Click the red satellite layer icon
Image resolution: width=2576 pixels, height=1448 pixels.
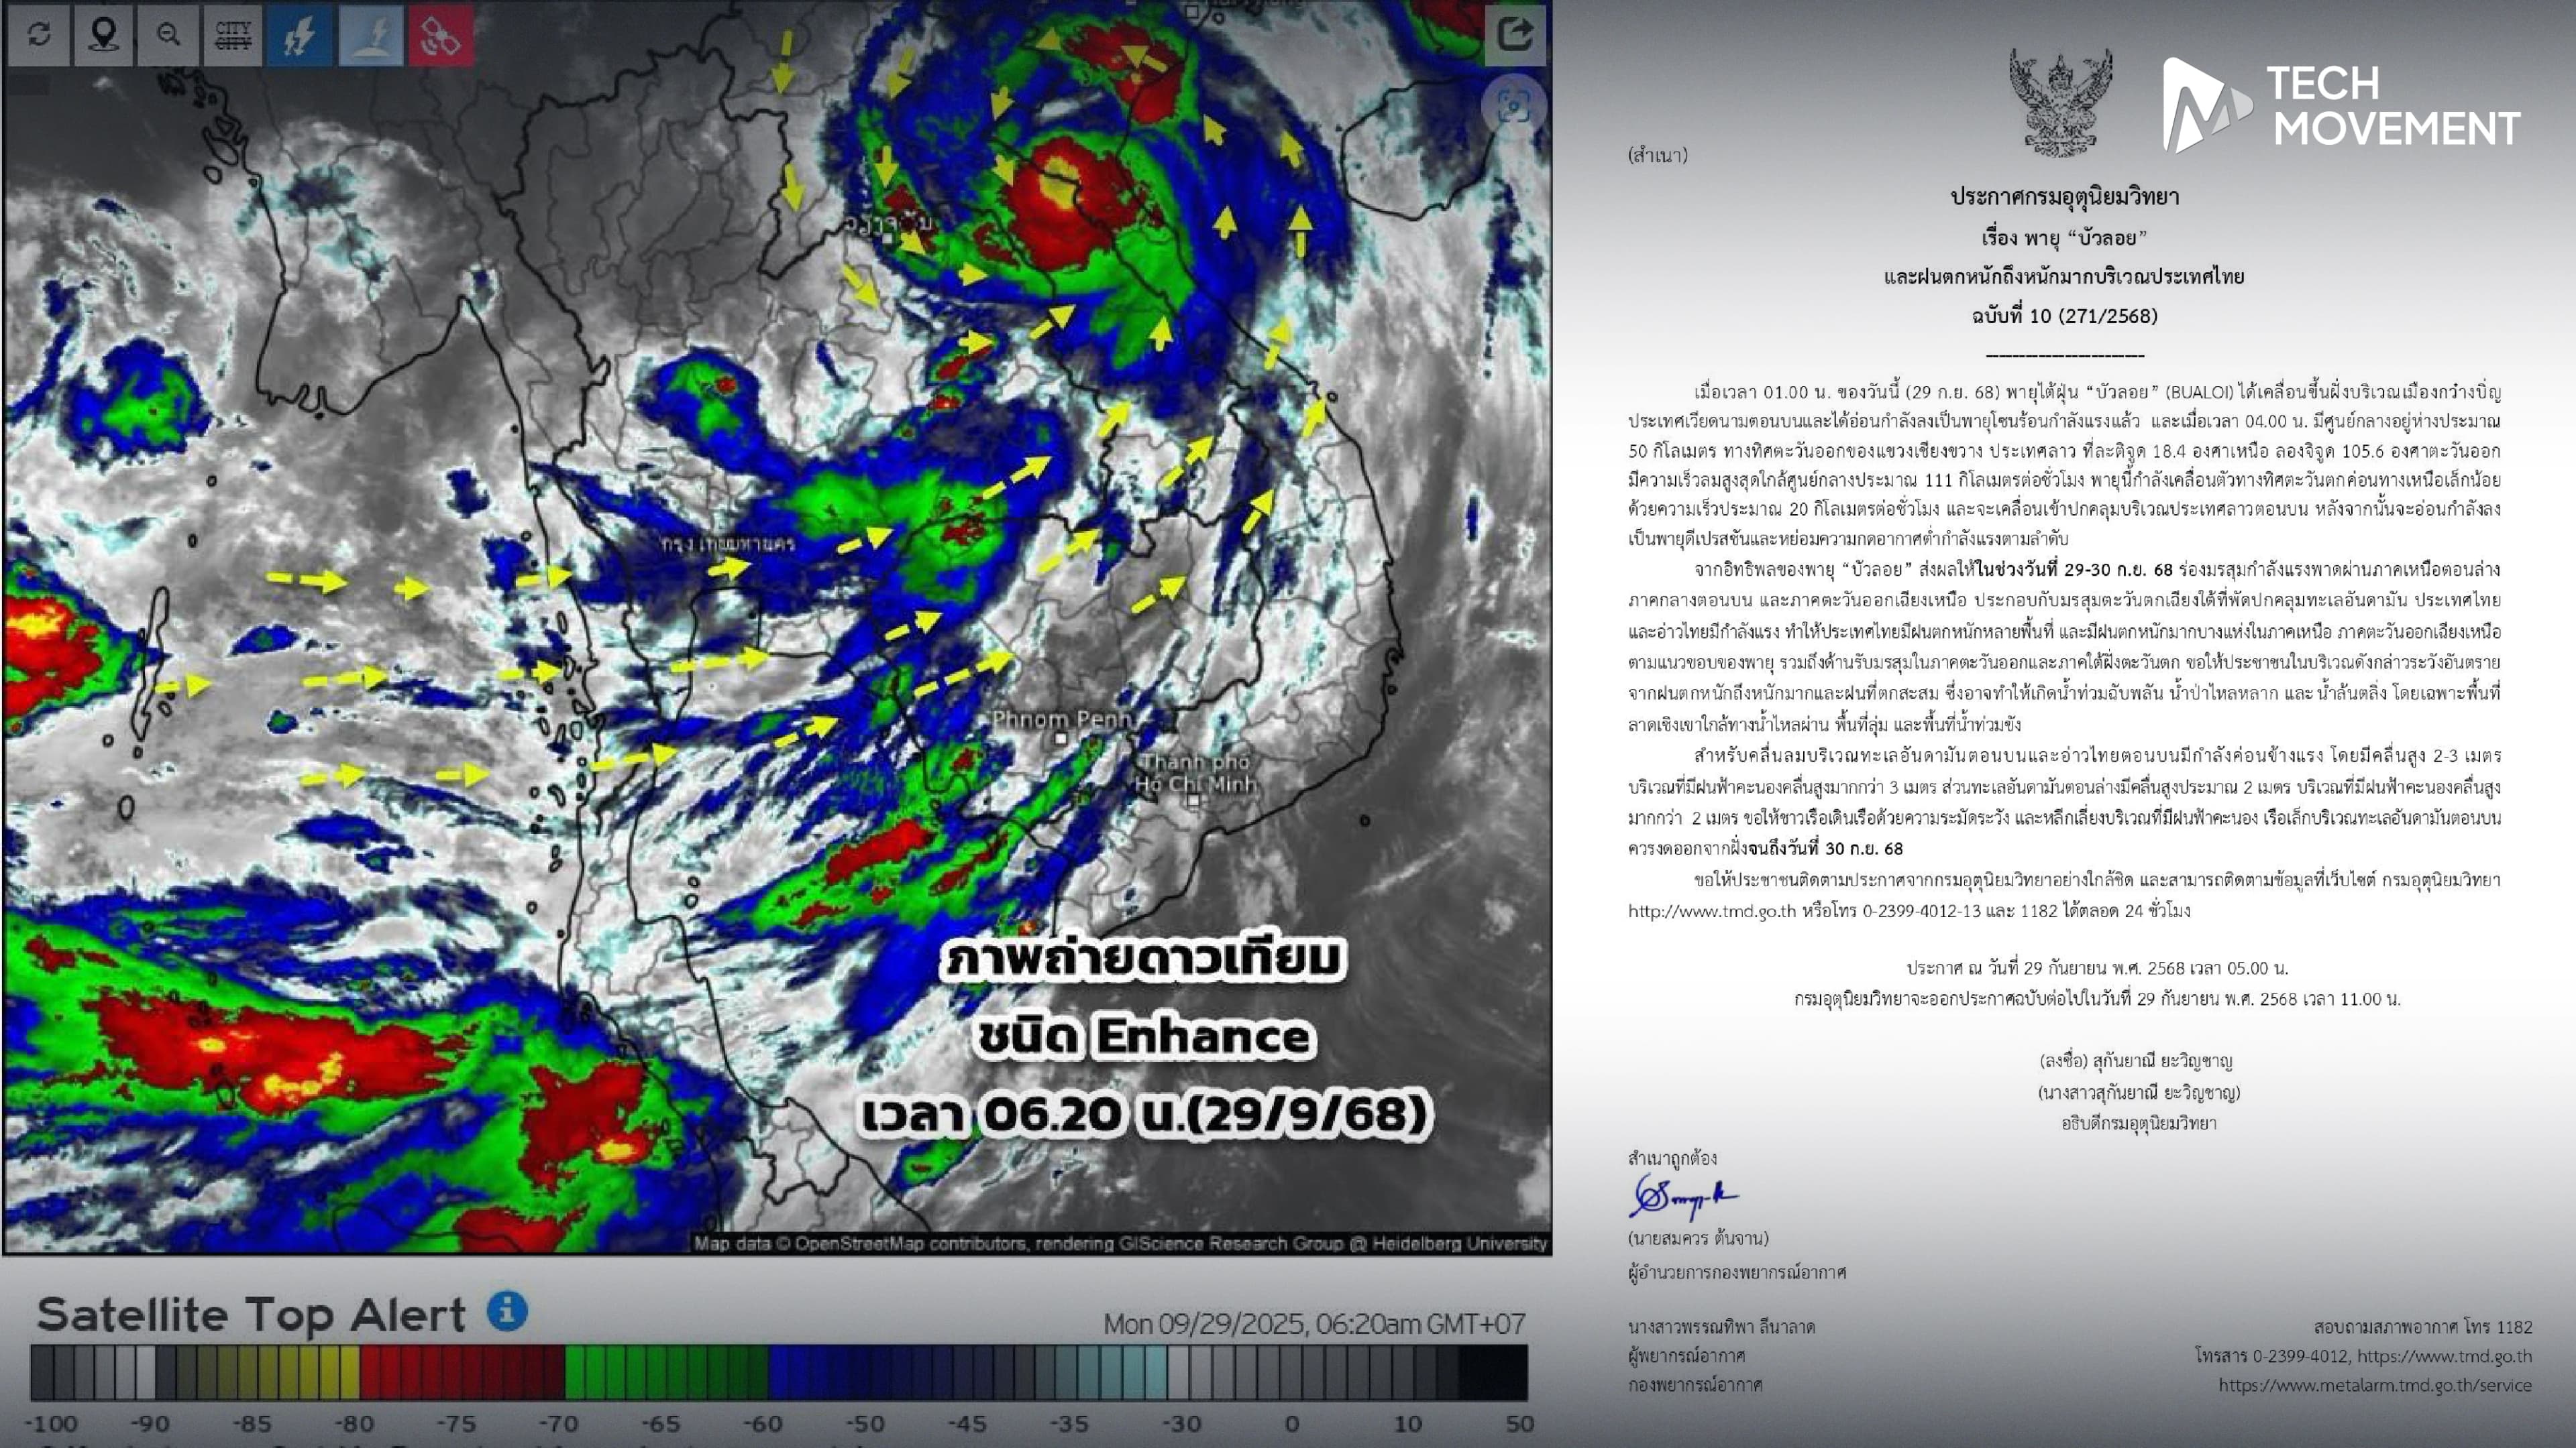click(x=440, y=35)
